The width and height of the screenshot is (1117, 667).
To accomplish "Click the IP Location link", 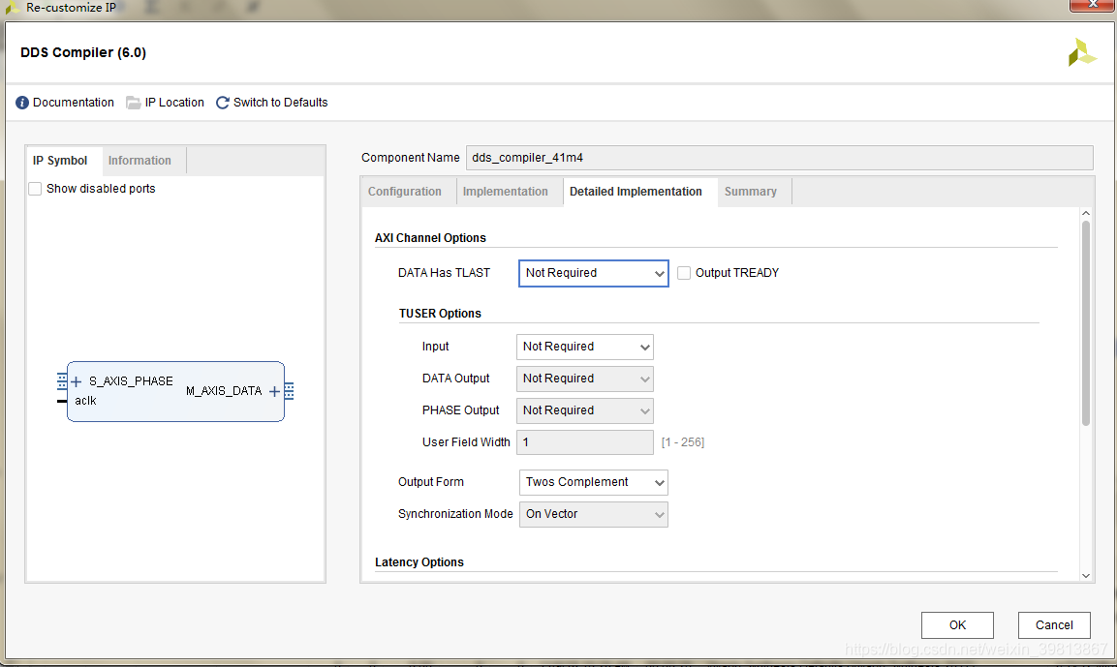I will [x=174, y=103].
